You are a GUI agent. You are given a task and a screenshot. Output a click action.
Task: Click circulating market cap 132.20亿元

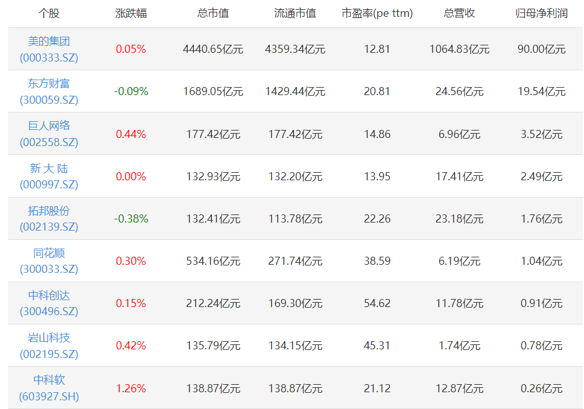point(295,177)
